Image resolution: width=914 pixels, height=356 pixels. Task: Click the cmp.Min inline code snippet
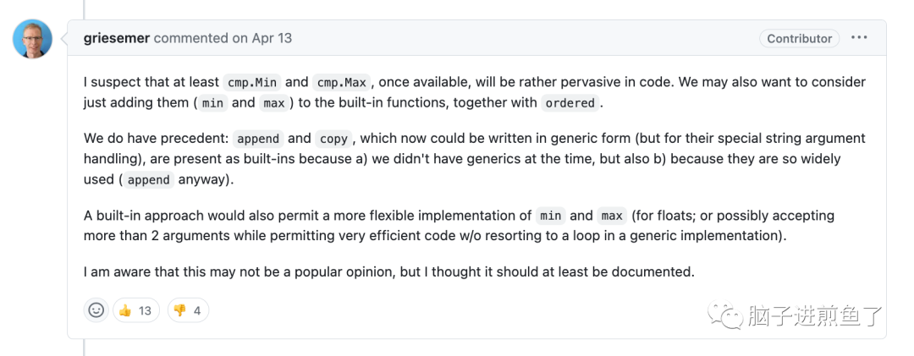tap(252, 83)
